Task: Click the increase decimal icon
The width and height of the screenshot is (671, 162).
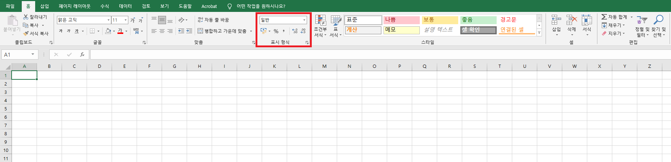Action: (x=295, y=31)
